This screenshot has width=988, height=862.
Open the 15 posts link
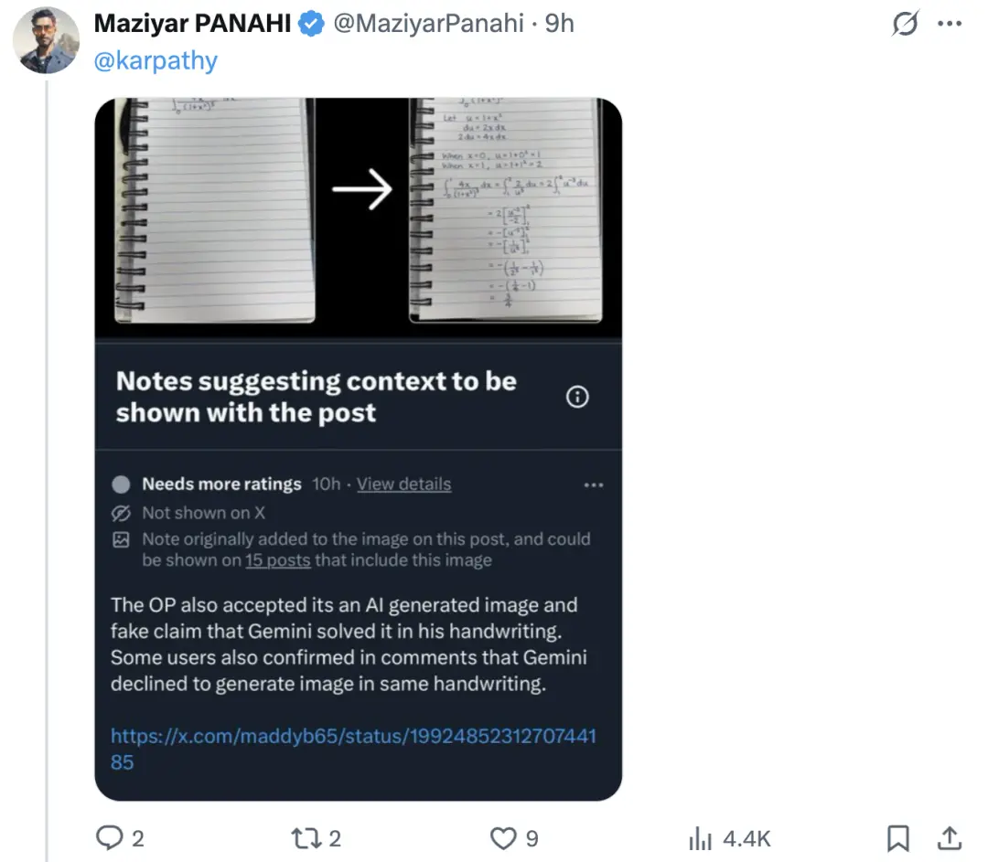(277, 559)
